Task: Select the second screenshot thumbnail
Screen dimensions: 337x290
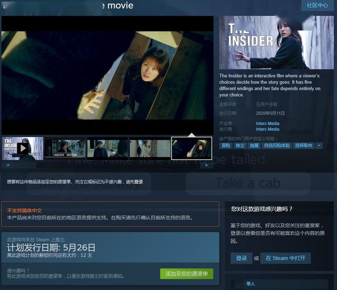Action: pos(65,148)
